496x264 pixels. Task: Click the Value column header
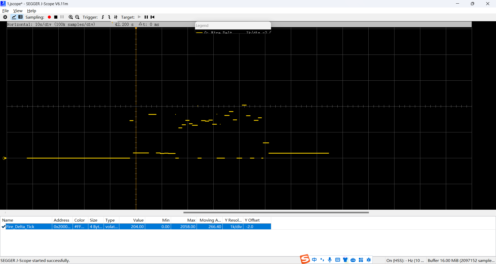tap(132, 220)
